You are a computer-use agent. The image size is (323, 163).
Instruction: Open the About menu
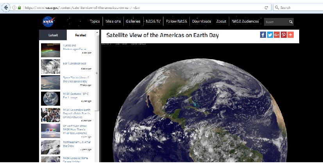click(221, 21)
